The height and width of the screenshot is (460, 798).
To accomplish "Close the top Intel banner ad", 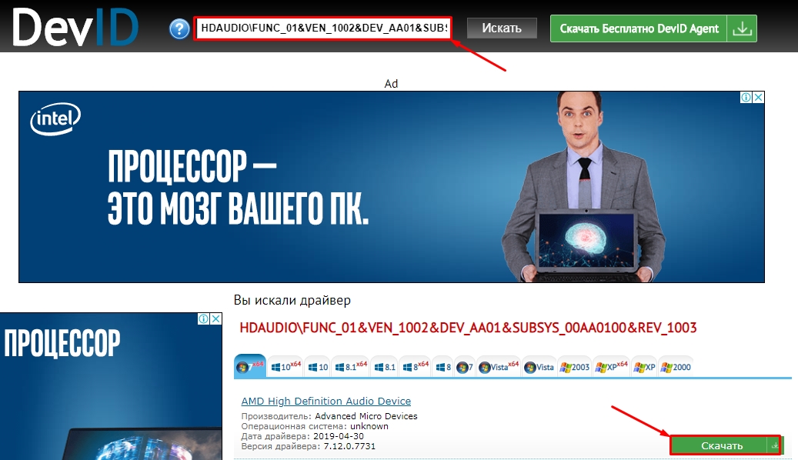I will 758,97.
